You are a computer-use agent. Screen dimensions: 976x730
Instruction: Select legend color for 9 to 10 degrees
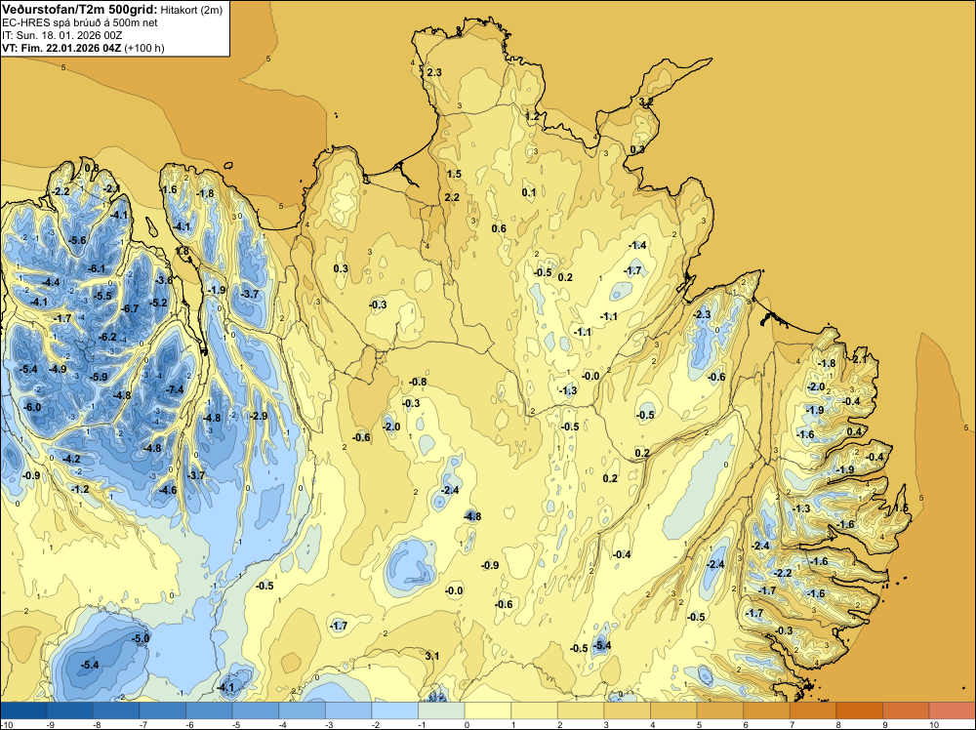tap(906, 710)
